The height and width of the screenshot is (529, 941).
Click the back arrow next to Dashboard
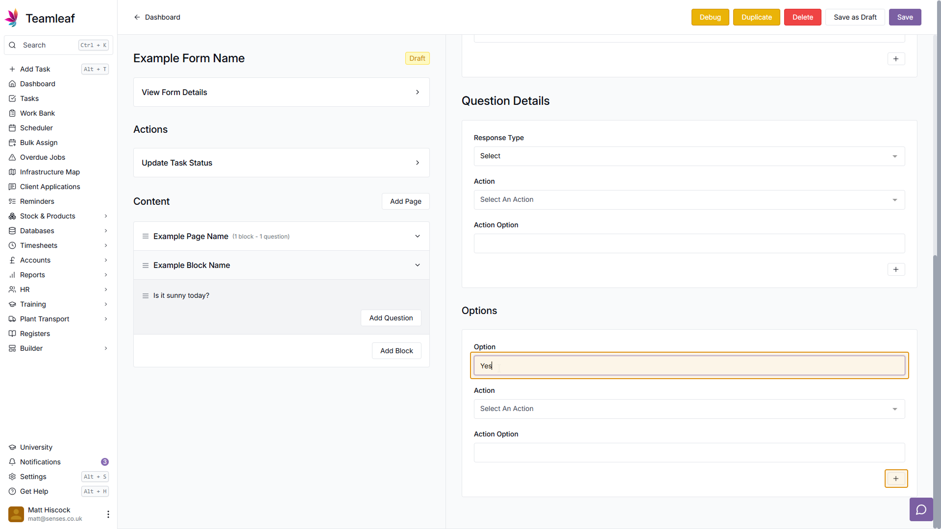coord(137,17)
